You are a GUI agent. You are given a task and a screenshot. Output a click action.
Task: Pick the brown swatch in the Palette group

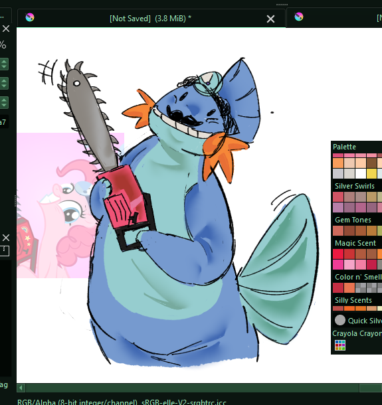pos(371,163)
